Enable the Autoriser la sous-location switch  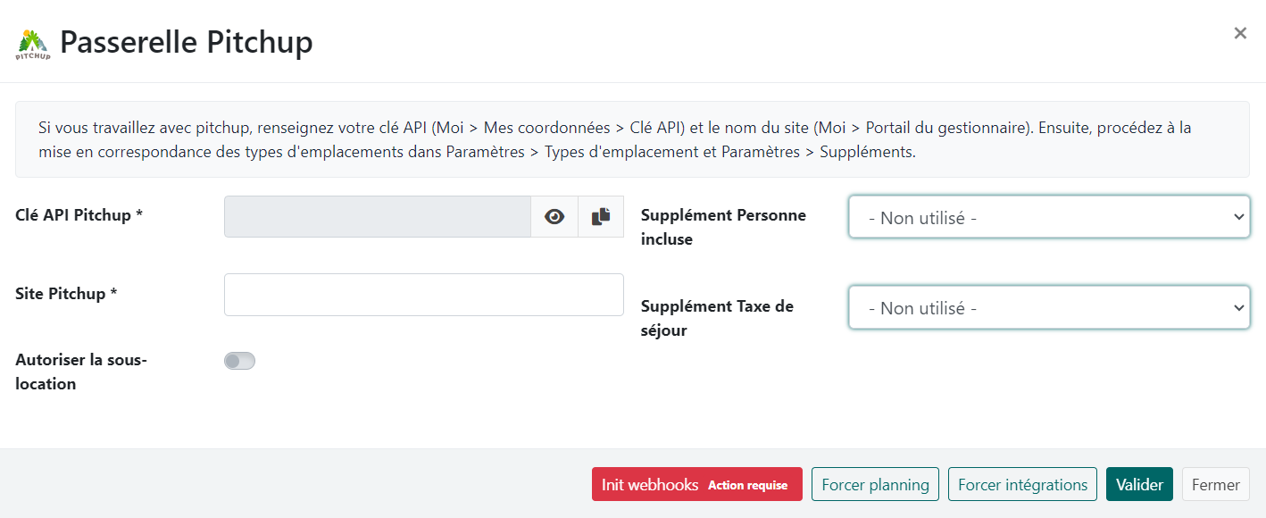[x=239, y=361]
